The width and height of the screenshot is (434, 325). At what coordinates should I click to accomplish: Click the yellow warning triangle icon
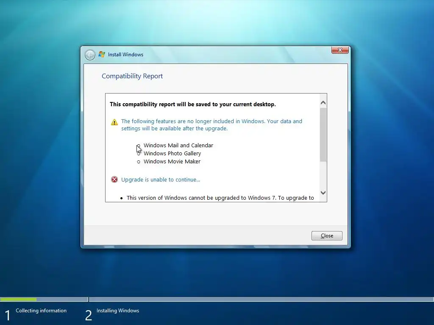(114, 122)
